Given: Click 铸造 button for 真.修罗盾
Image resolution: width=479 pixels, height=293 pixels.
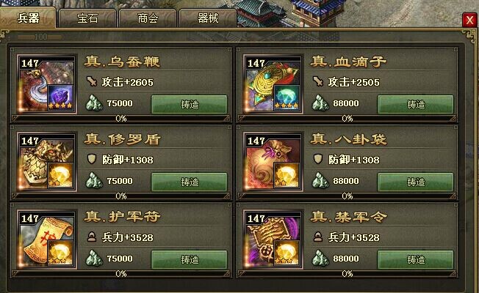Looking at the screenshot, I should 190,182.
